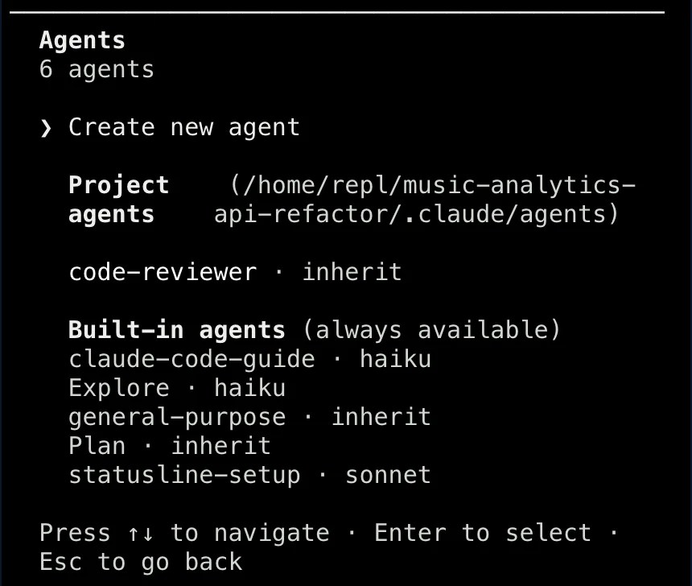Viewport: 692px width, 586px height.
Task: Click the inherit label next to code-reviewer
Action: [x=352, y=271]
